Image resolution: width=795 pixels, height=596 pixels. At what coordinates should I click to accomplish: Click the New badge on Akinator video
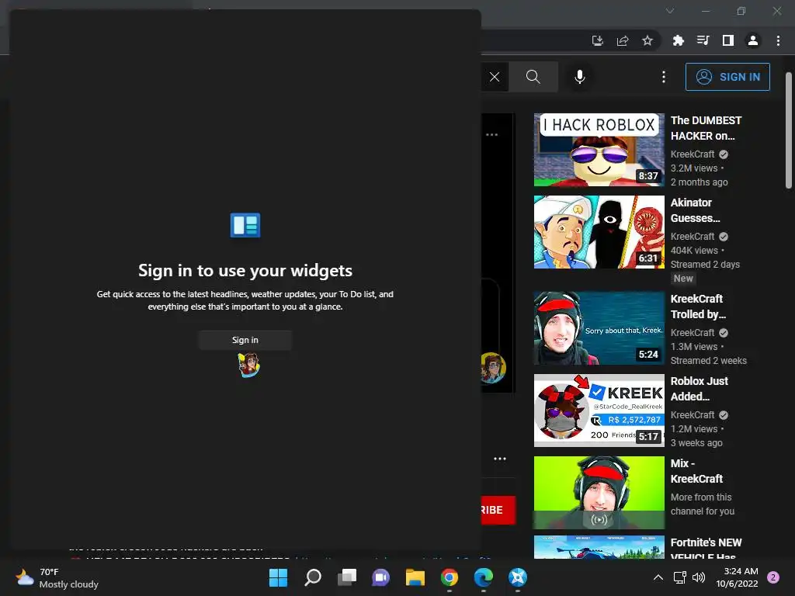pos(683,279)
